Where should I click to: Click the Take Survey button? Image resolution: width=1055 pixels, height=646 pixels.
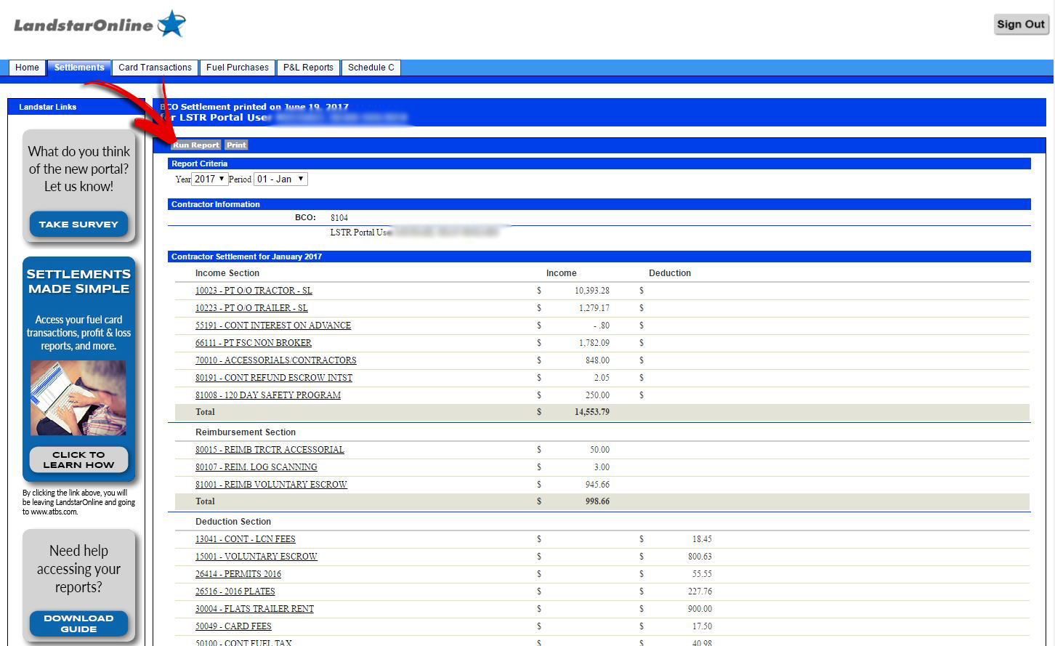[x=78, y=224]
